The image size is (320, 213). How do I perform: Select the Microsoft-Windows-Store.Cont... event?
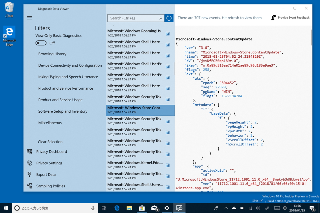click(140, 110)
